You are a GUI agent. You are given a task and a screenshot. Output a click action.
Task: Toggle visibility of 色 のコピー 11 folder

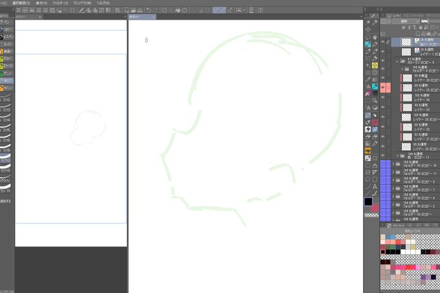coord(383,156)
